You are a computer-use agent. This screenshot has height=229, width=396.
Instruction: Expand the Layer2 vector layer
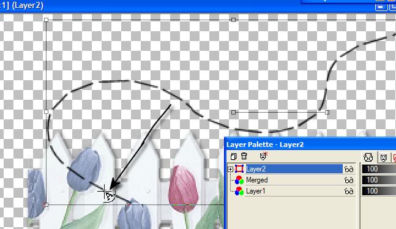coord(230,169)
